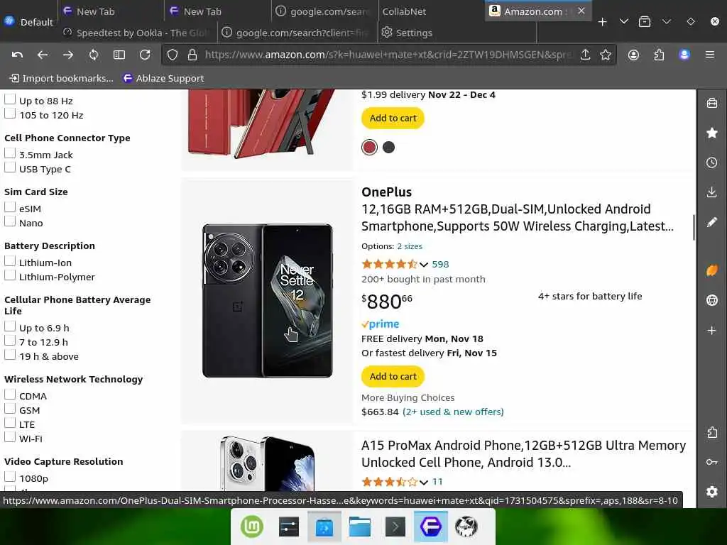
Task: Click the sidebar pencil notes icon
Action: pyautogui.click(x=712, y=222)
